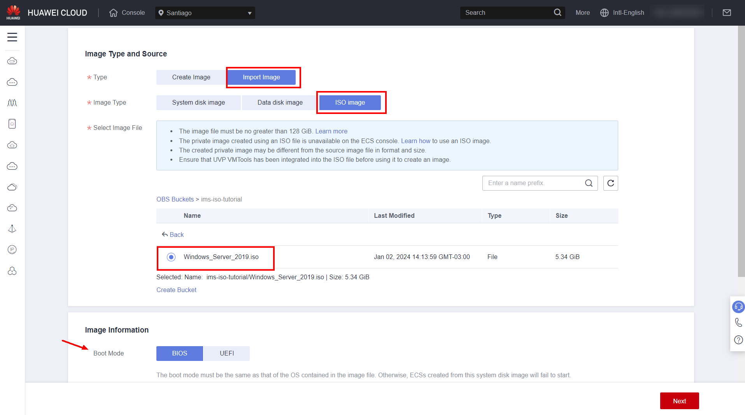Click the magnifier in name prefix field
This screenshot has height=415, width=745.
[589, 183]
